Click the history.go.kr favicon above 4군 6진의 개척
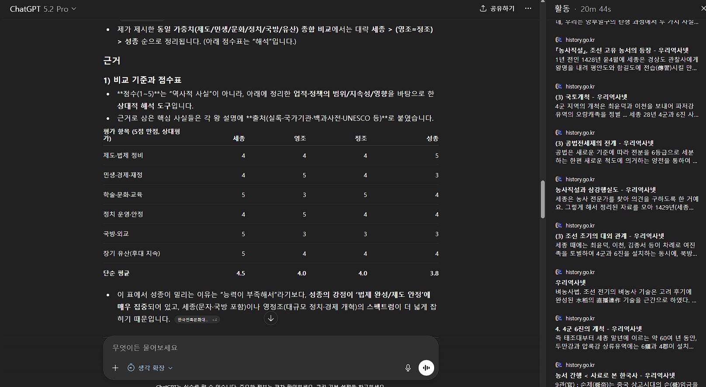Viewport: 706px width, 387px height. (x=559, y=318)
